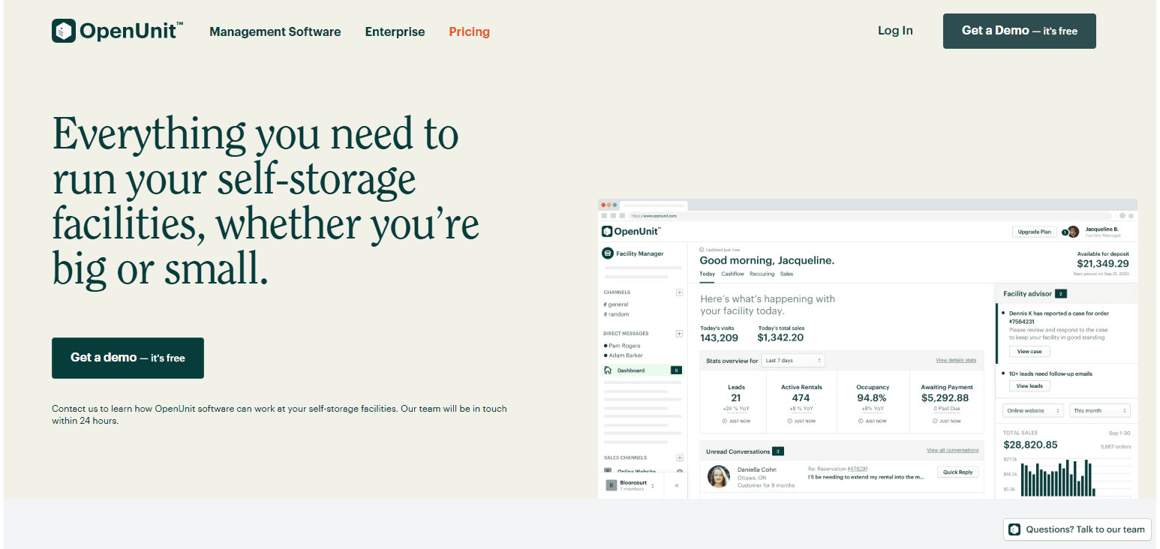The height and width of the screenshot is (549, 1160).
Task: Open the Online website dropdown
Action: tap(1034, 411)
